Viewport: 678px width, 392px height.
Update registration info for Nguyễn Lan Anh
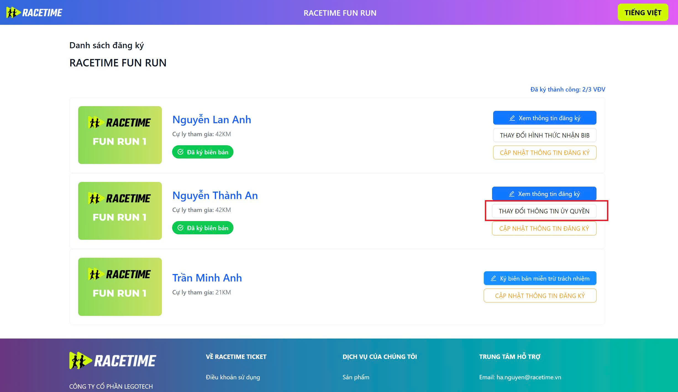545,153
